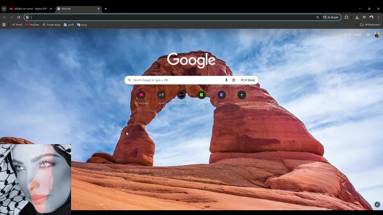
Task: Click the magnifier icon in address bar
Action: (x=318, y=17)
